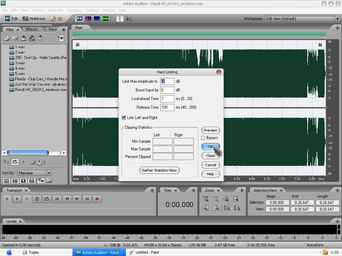The image size is (342, 256).
Task: Click the green waveform navigation bar
Action: click(x=199, y=34)
